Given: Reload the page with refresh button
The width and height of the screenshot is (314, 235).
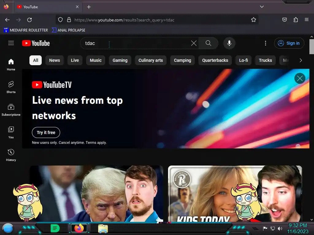Looking at the screenshot, I should [29, 20].
